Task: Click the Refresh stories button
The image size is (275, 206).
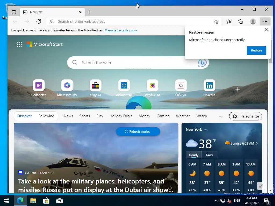Action: coord(138,131)
